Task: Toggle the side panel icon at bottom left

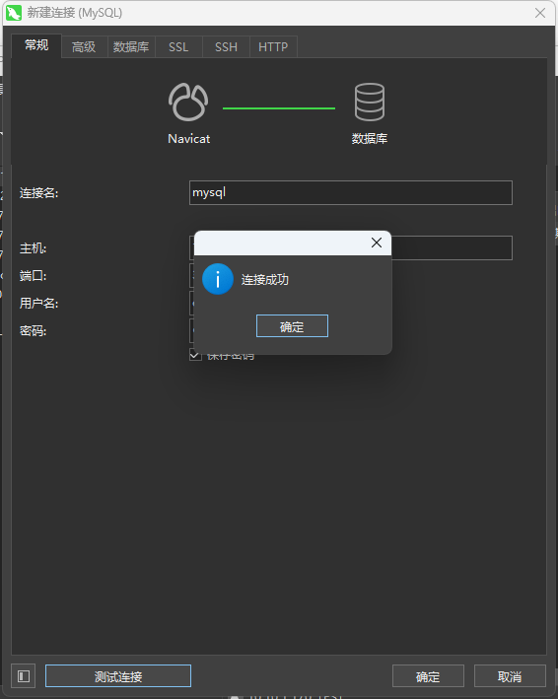Action: 24,676
